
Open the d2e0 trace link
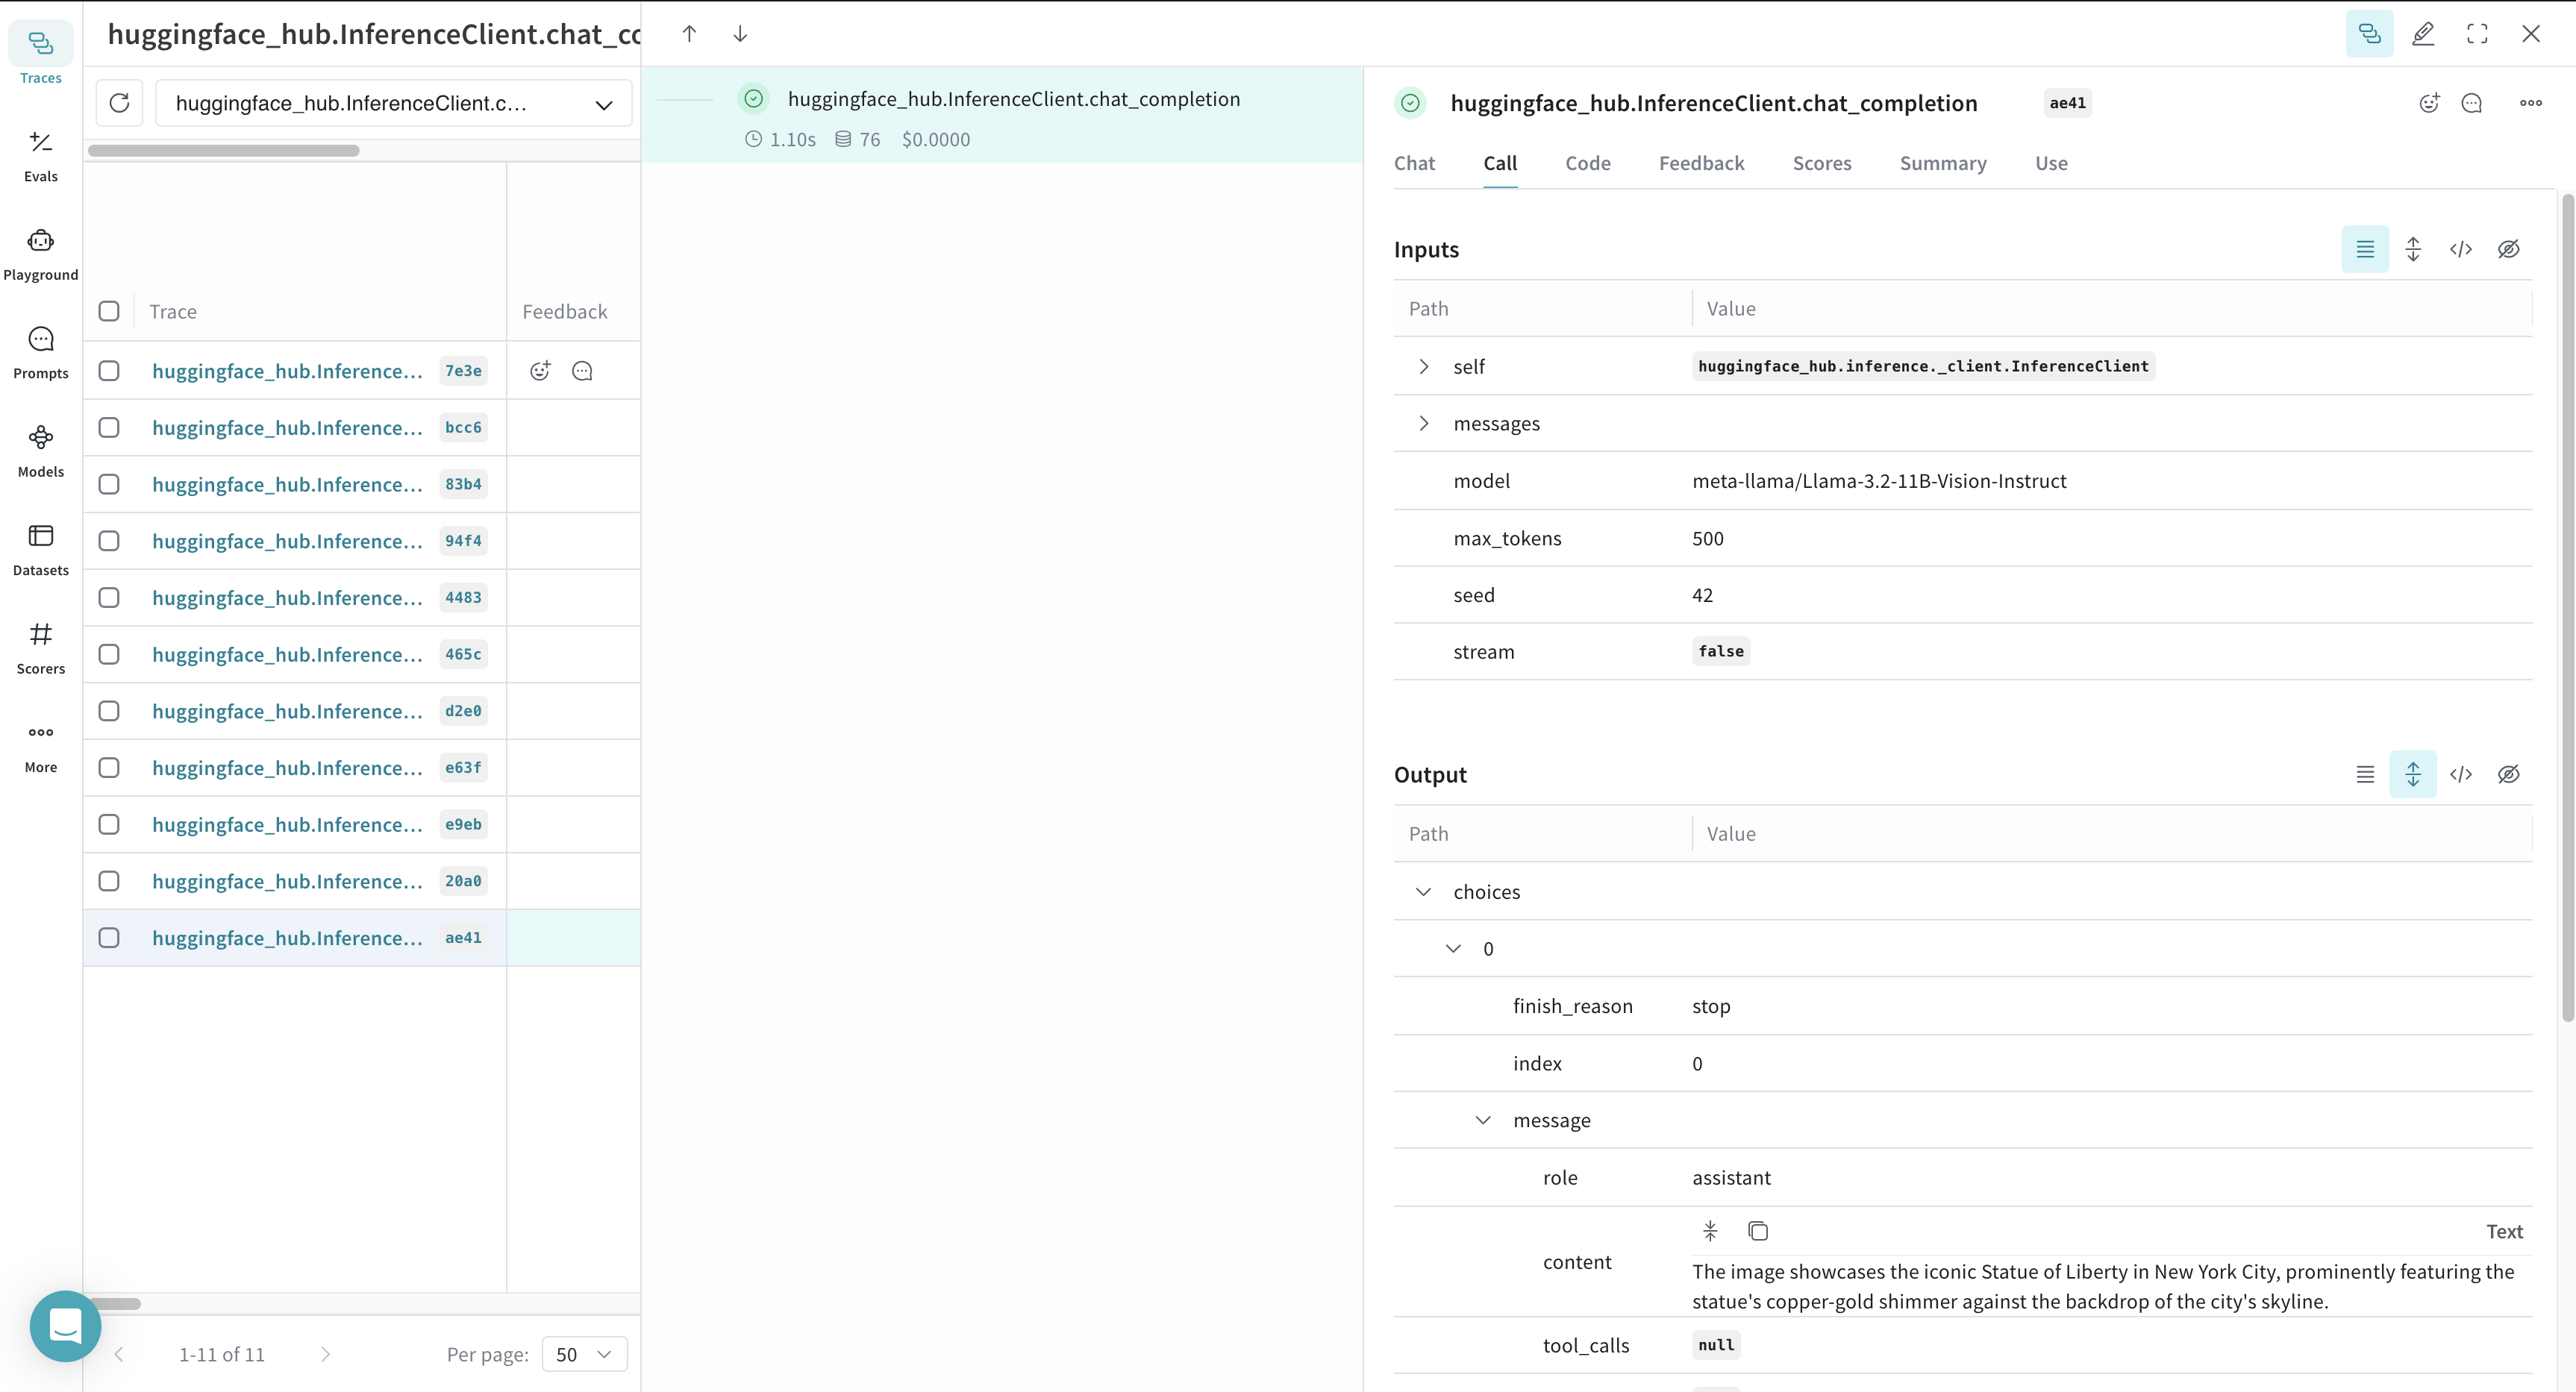[287, 711]
